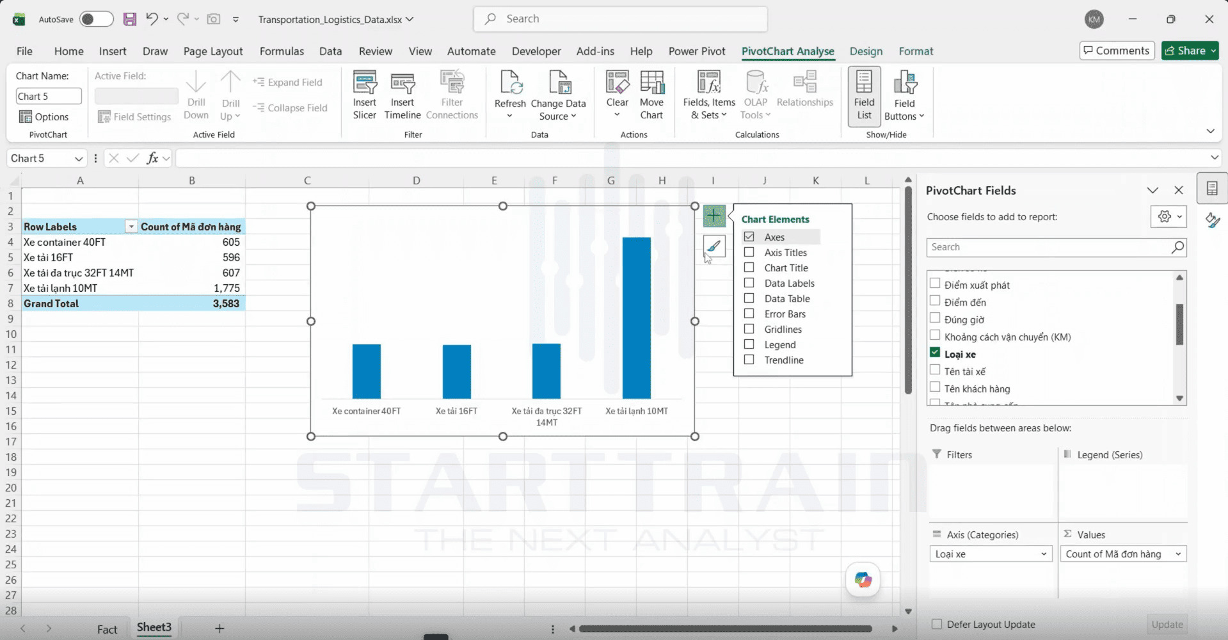Open the Comments button

[1117, 51]
